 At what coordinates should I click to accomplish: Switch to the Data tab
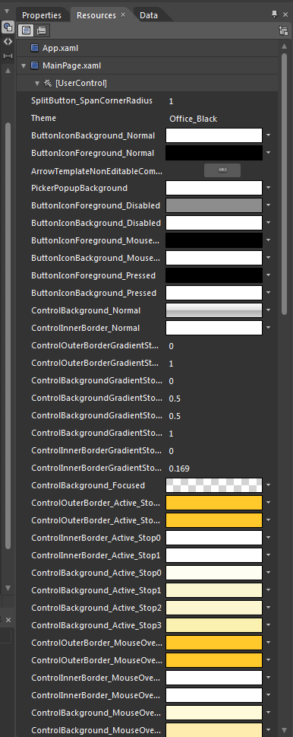tap(149, 15)
